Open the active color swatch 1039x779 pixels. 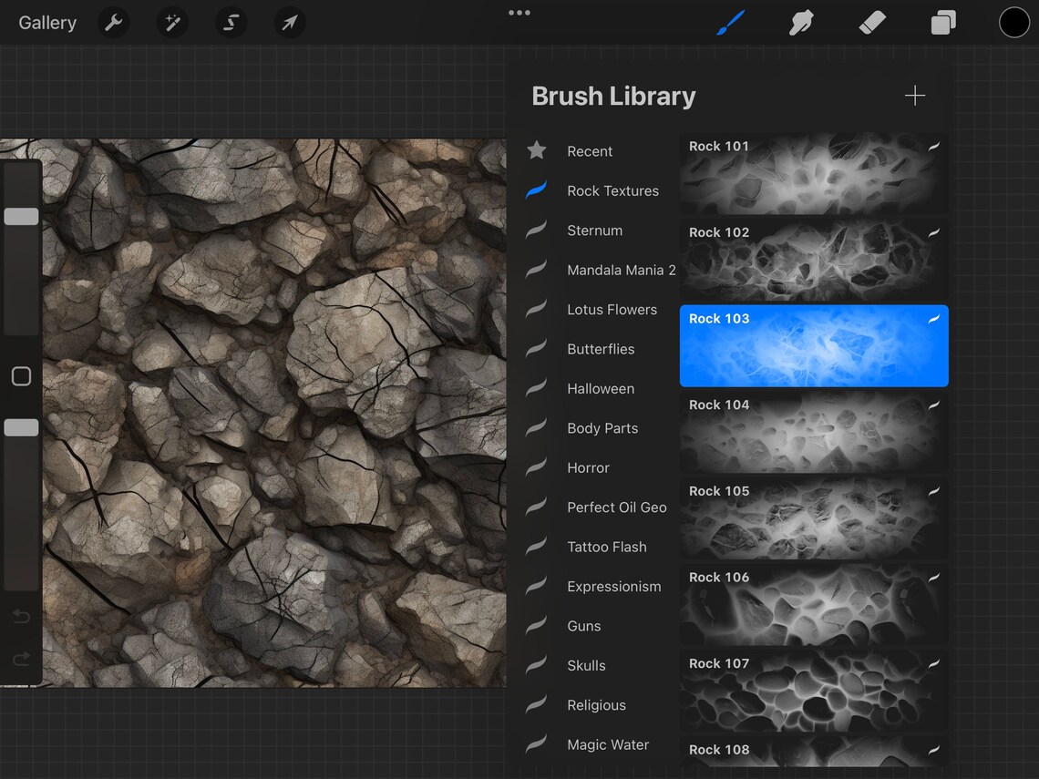coord(1013,23)
